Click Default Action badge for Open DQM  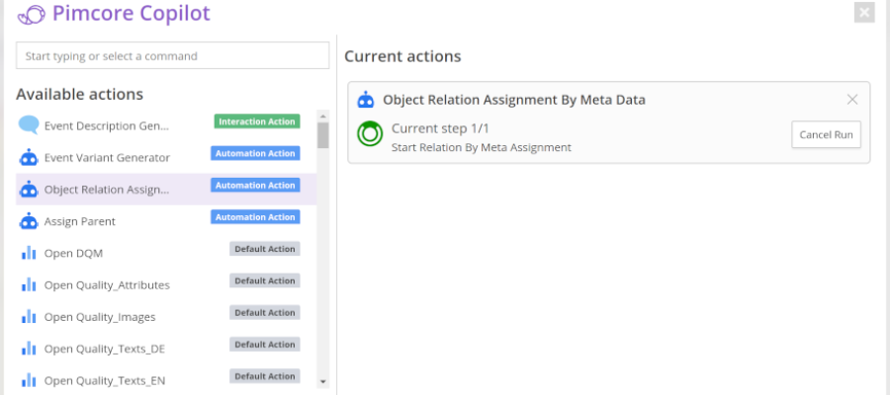click(x=264, y=249)
